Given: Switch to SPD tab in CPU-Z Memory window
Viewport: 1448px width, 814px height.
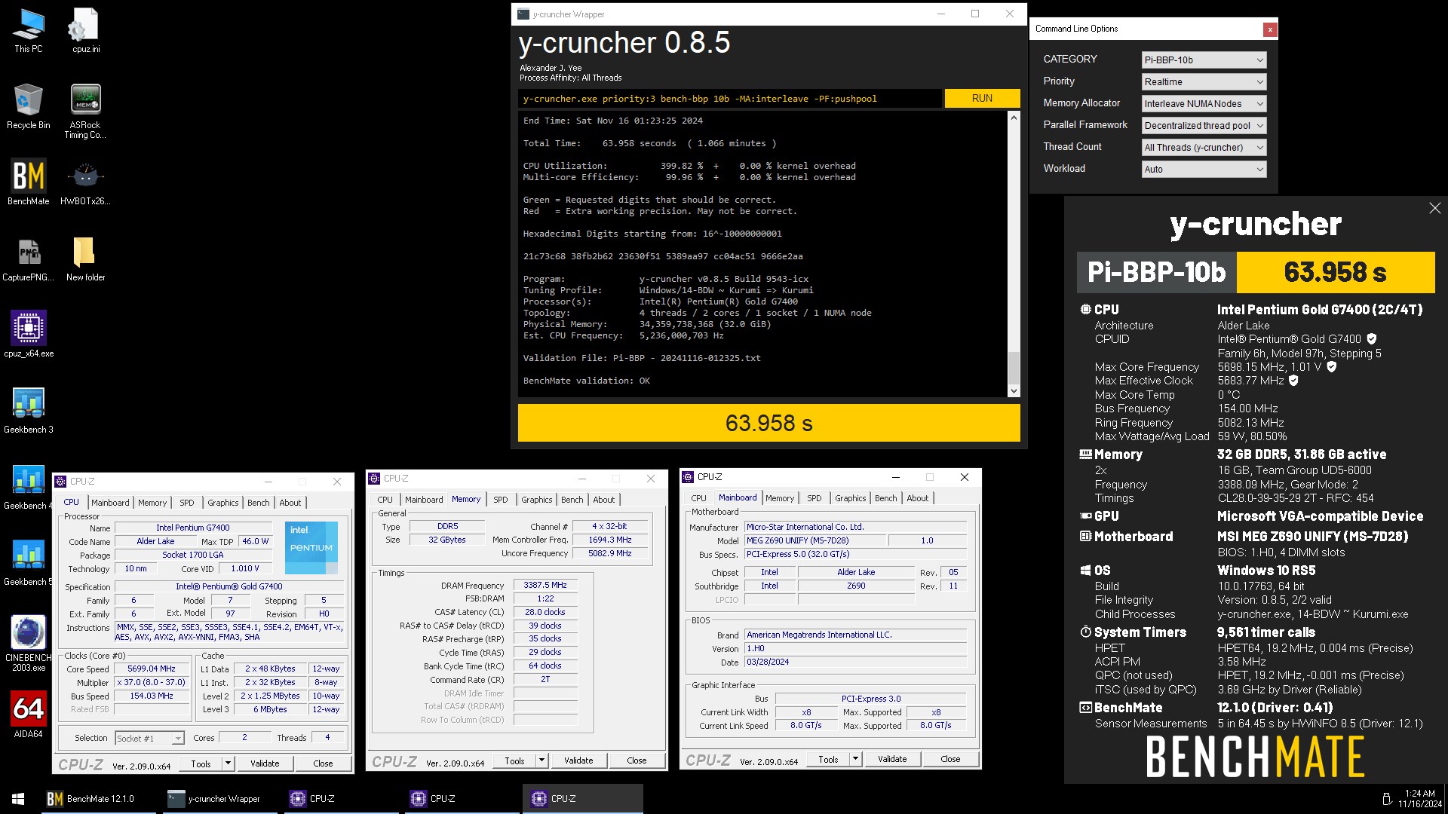Looking at the screenshot, I should point(500,500).
